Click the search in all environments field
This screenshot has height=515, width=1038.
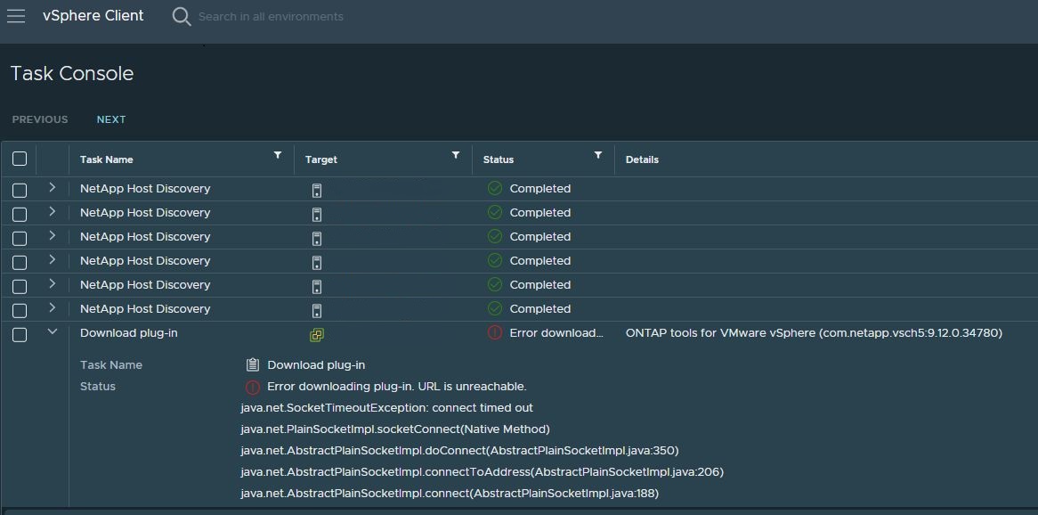tap(271, 17)
